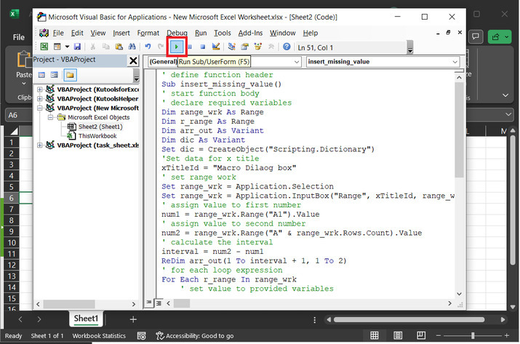Click the Excel zoom slider handle
Image resolution: width=520 pixels, height=344 pixels.
[x=473, y=336]
